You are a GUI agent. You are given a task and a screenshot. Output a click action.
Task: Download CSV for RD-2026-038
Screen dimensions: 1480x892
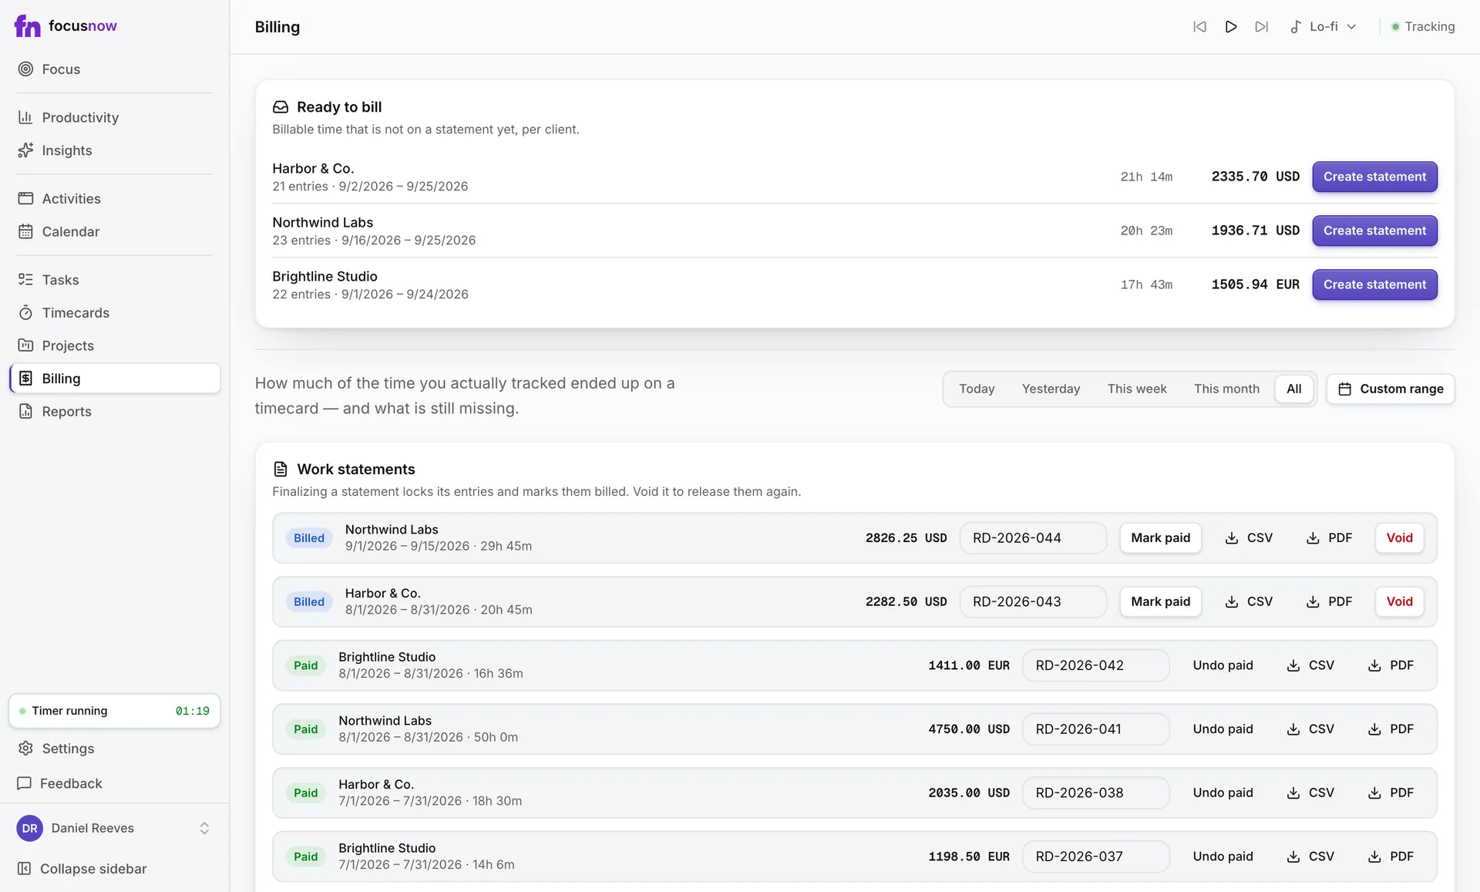(x=1310, y=793)
